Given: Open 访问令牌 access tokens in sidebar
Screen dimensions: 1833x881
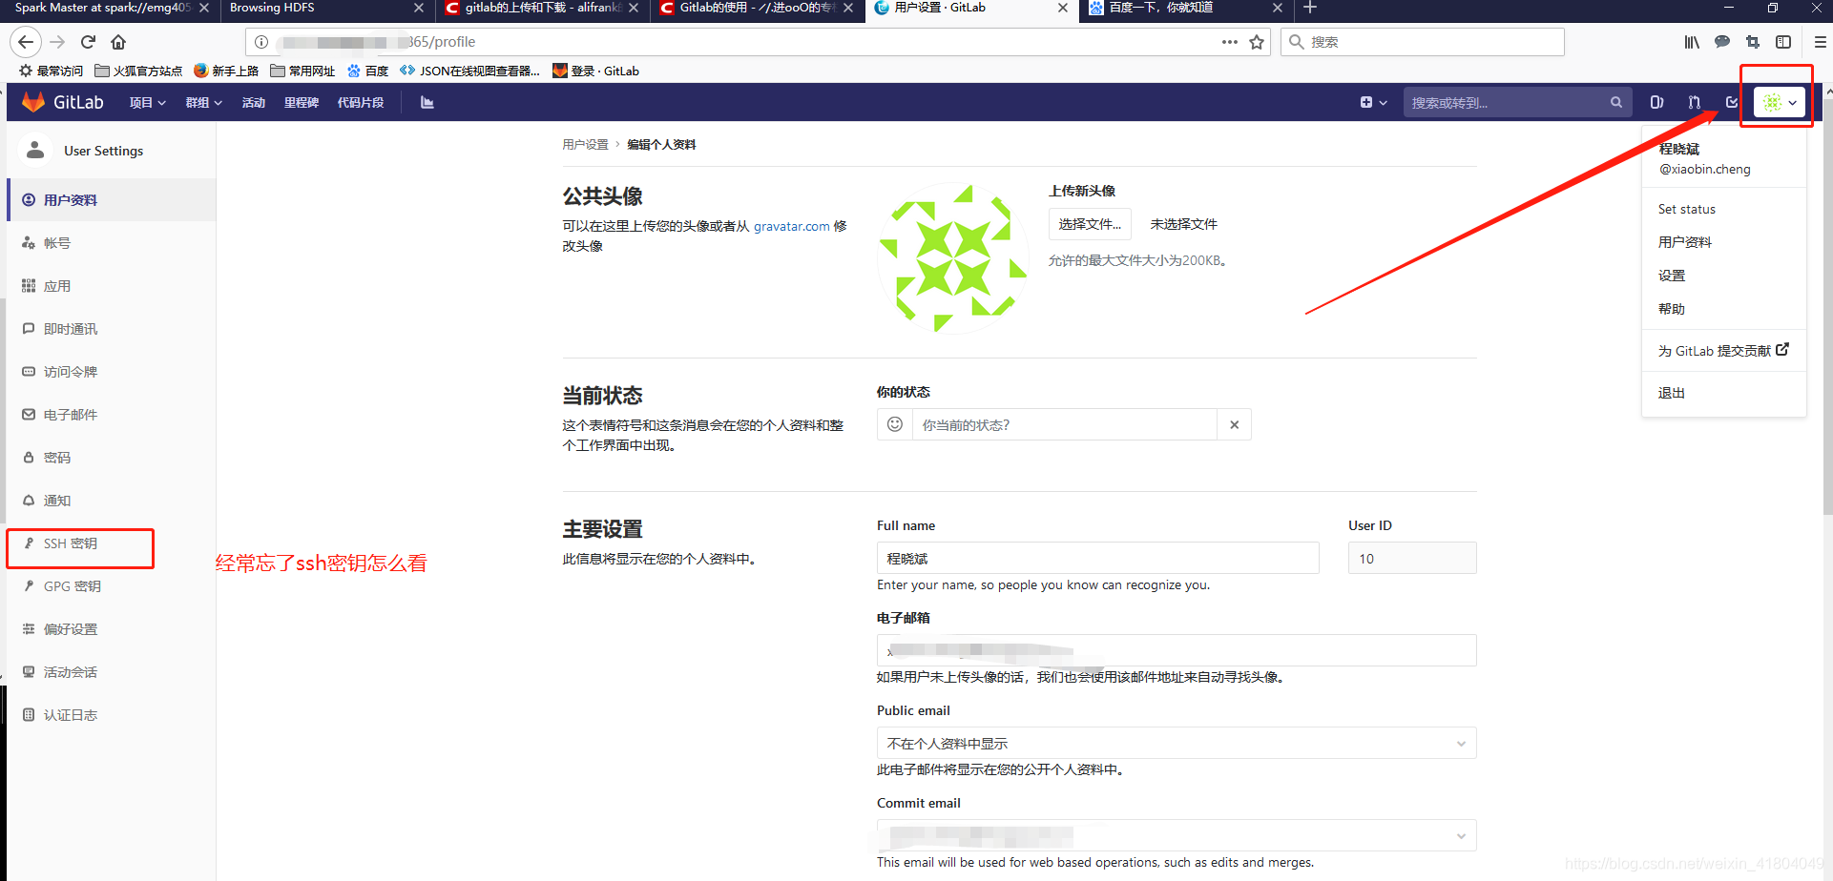Looking at the screenshot, I should [x=112, y=372].
